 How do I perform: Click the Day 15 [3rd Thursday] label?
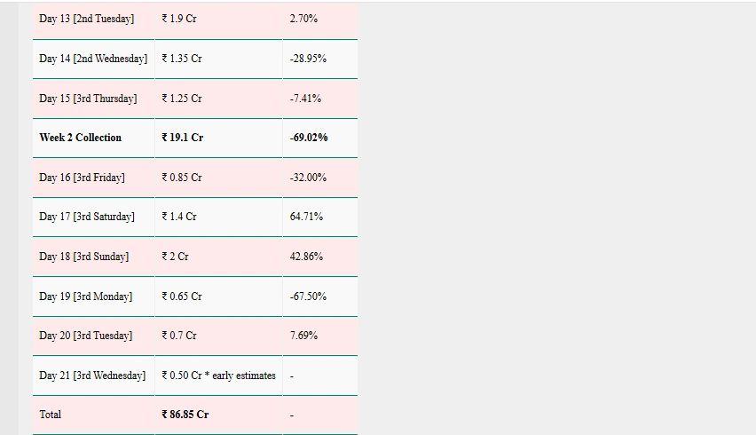[88, 99]
